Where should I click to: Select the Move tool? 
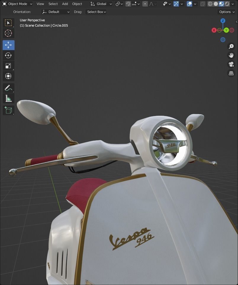coord(8,45)
